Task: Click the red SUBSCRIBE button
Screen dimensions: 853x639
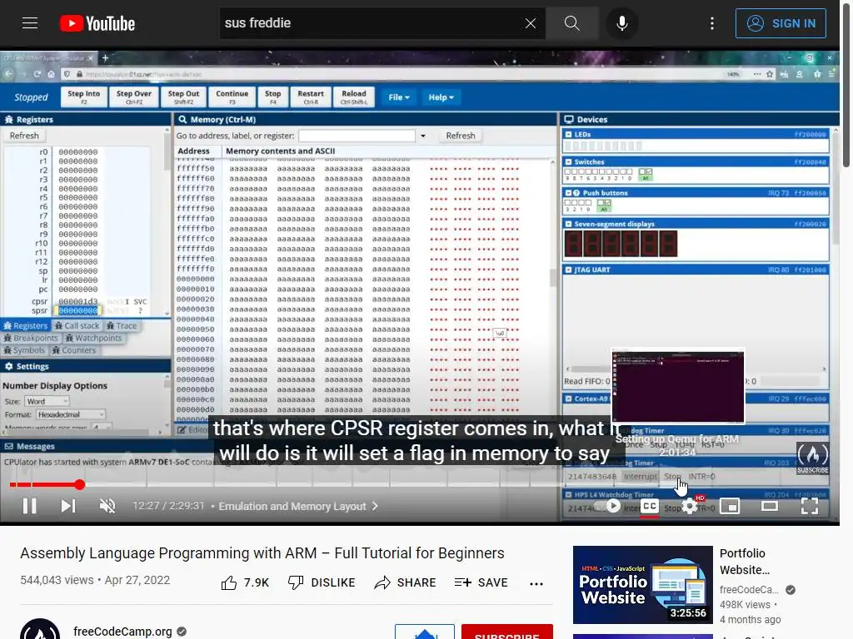Action: (x=507, y=632)
